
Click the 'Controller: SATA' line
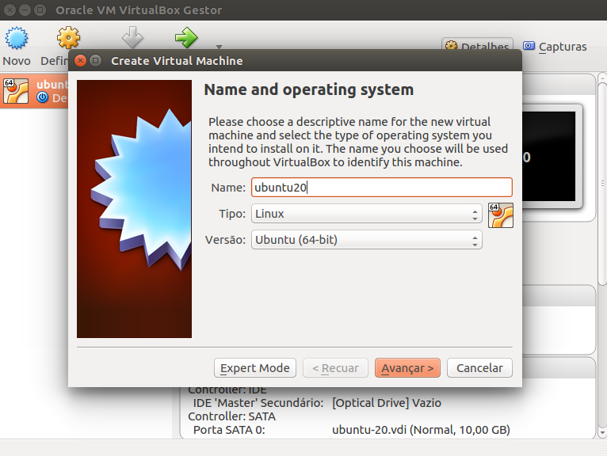click(231, 416)
